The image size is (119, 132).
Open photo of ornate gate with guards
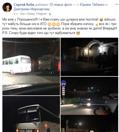(x=89, y=57)
